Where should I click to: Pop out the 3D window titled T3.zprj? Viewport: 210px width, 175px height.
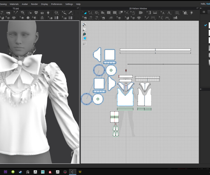(x=78, y=8)
